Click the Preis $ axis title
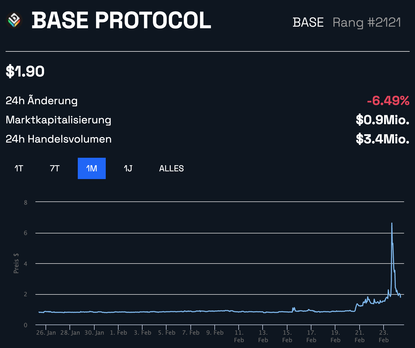This screenshot has height=348, width=415. [16, 263]
